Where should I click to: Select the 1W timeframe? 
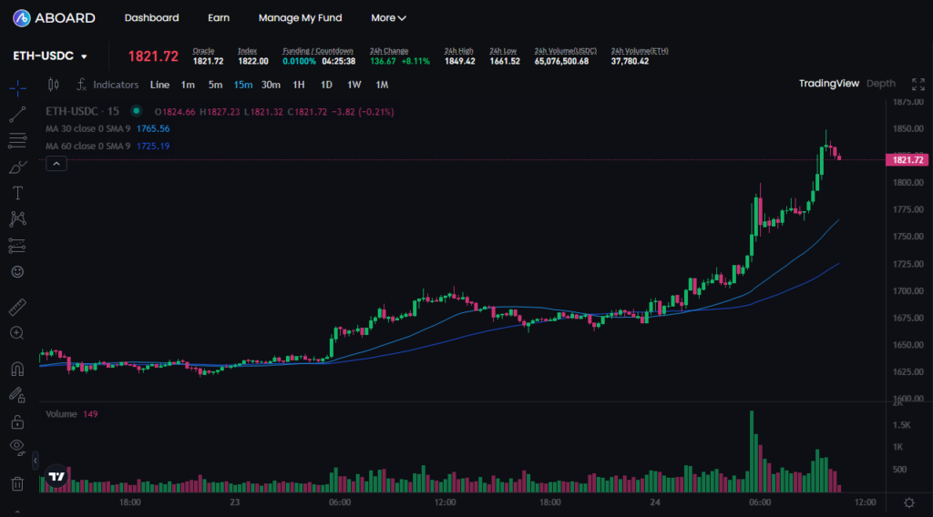(354, 85)
